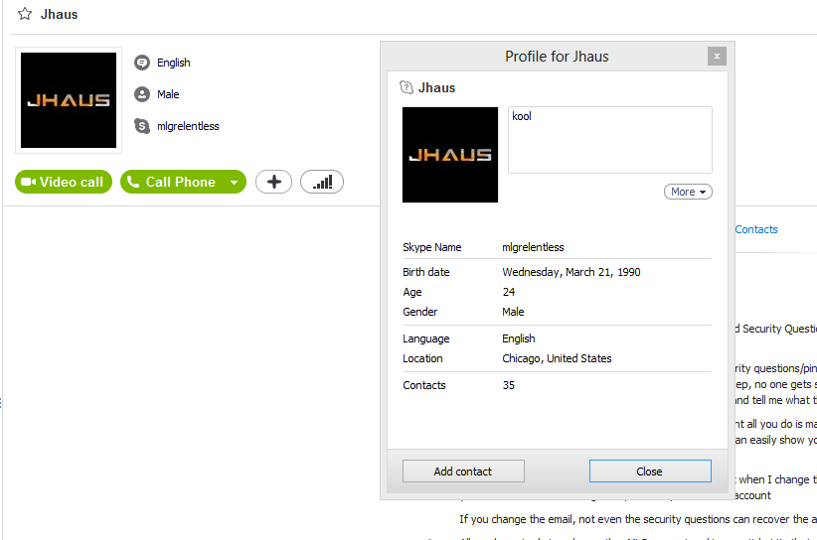
Task: Open call quality signal bars icon
Action: point(322,182)
